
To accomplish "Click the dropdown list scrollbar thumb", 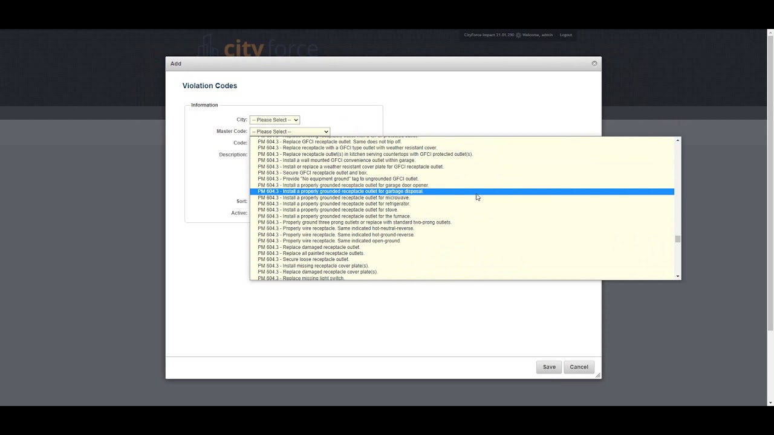I will [x=678, y=239].
